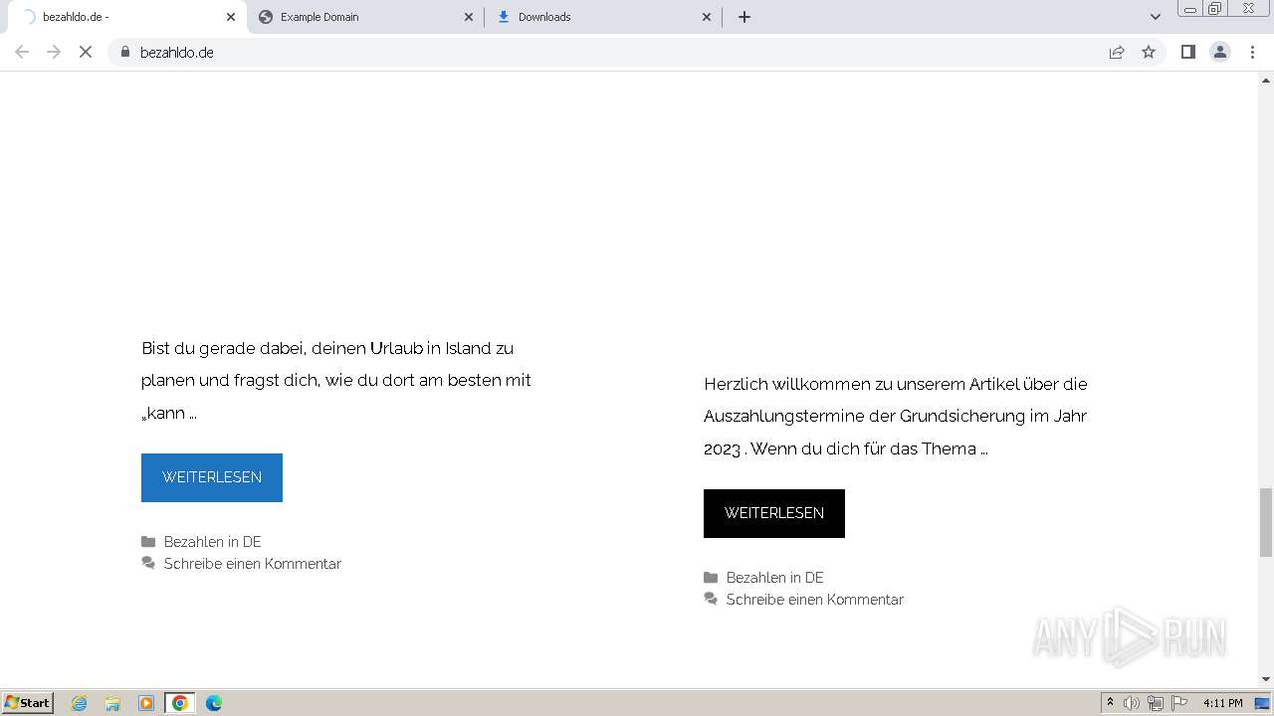Expand tab search dropdown

(x=1156, y=17)
